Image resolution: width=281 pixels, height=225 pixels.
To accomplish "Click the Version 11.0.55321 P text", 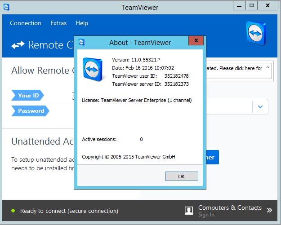I will pos(136,60).
